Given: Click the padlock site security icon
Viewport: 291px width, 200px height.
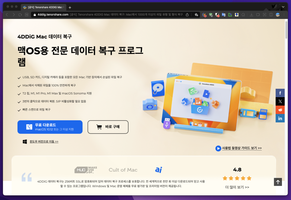Looking at the screenshot, I should (x=35, y=15).
